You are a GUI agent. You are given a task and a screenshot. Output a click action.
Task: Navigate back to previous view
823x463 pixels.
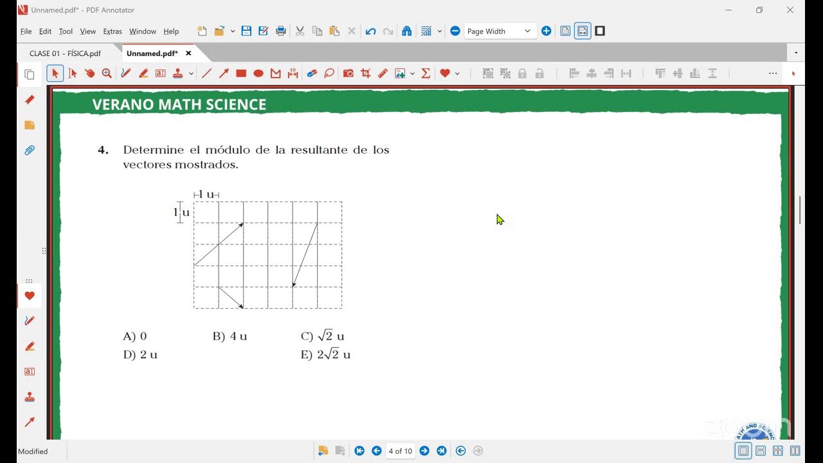[460, 451]
